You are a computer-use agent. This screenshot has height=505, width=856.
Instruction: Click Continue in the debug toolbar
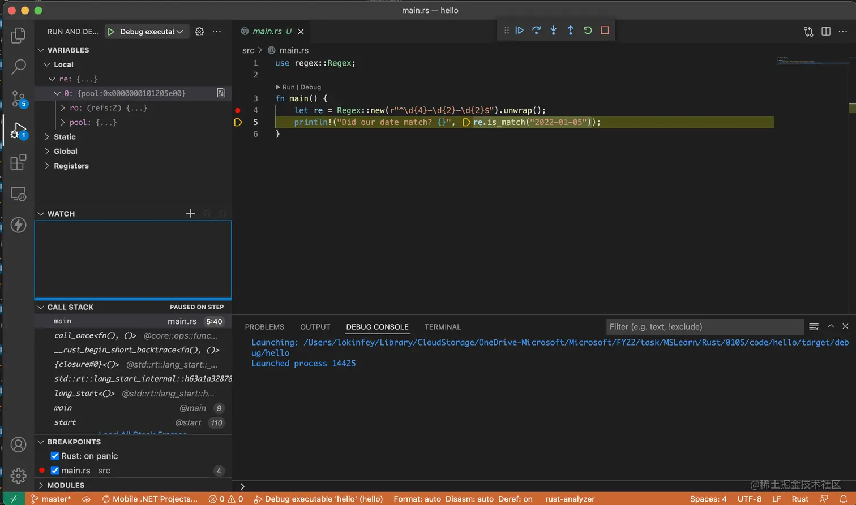(519, 31)
